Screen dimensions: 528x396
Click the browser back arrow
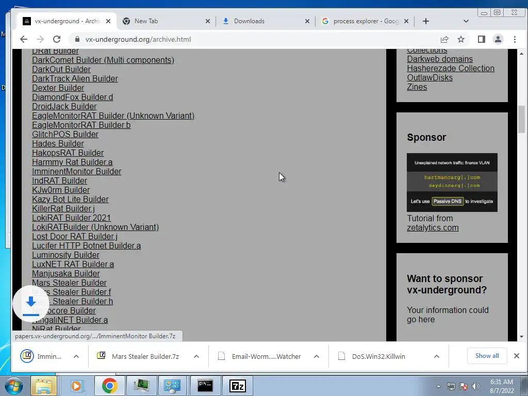pyautogui.click(x=24, y=39)
